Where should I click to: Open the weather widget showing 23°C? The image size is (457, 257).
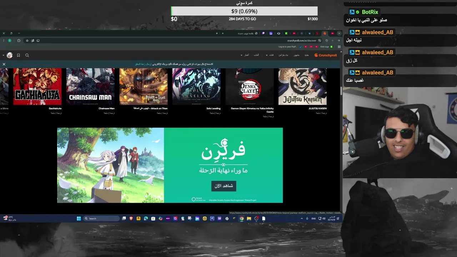click(x=10, y=218)
